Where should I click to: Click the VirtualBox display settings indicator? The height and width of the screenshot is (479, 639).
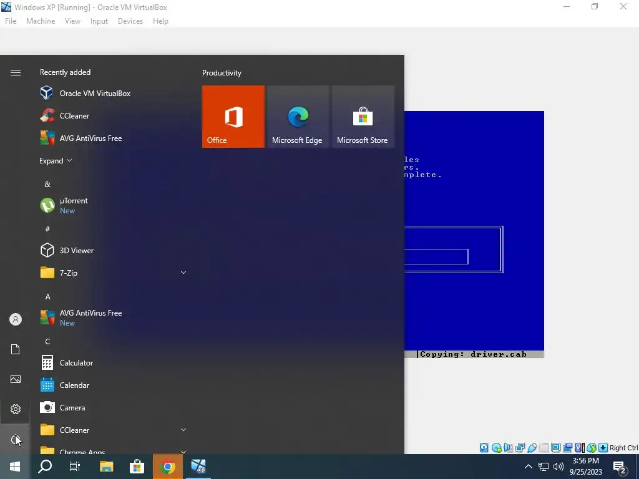pos(555,448)
